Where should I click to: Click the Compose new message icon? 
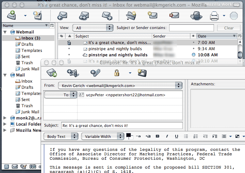point(38,15)
